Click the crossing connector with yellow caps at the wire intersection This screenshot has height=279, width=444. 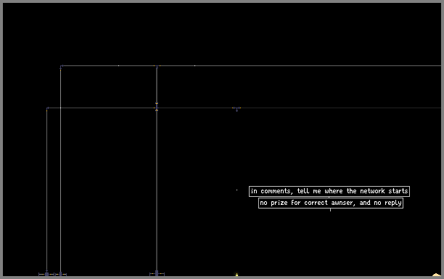pos(157,108)
